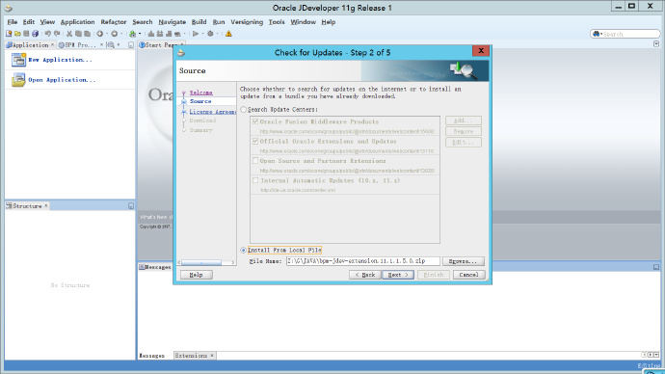
Task: Click the Cancel button in wizard
Action: (x=468, y=275)
